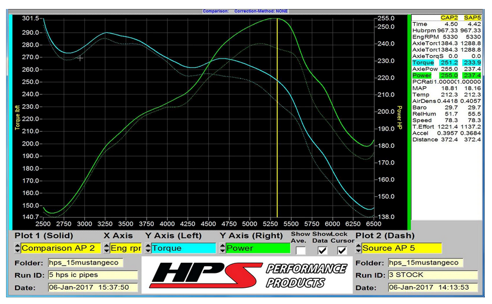Click the HPS Performance Products logo
Screen dimensions: 492x304
point(247,275)
